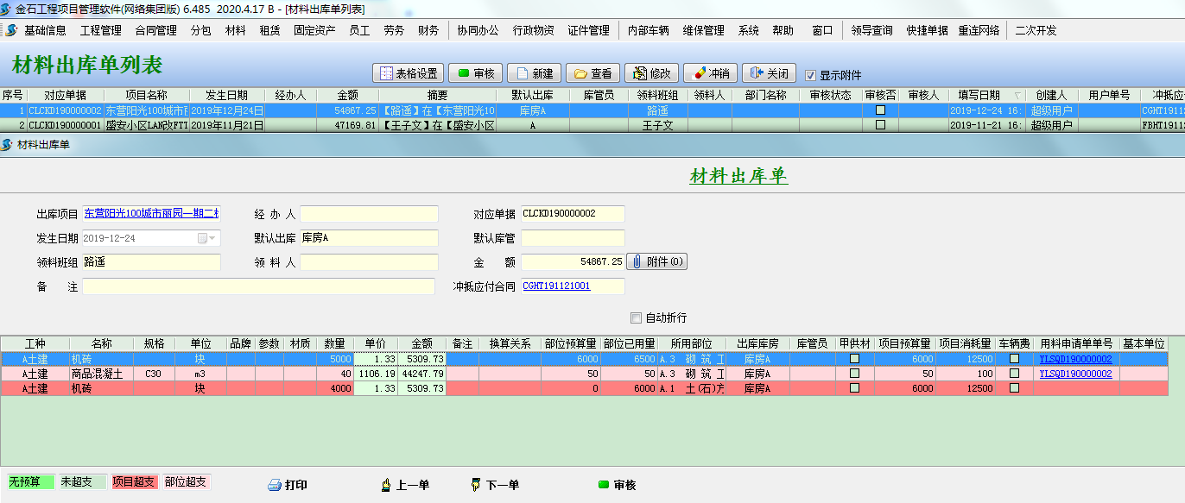Open contract link CGHT191121001
1185x503 pixels.
(x=556, y=286)
